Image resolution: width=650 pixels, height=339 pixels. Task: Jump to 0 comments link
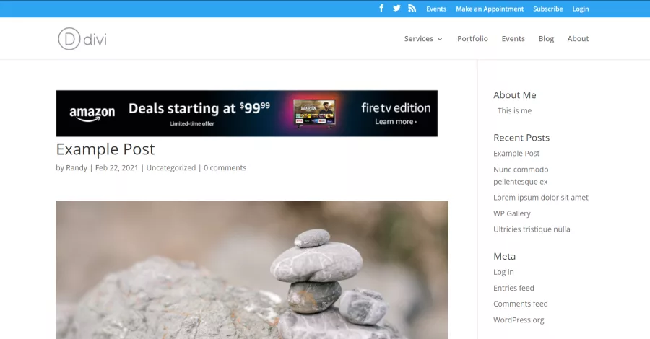(225, 167)
